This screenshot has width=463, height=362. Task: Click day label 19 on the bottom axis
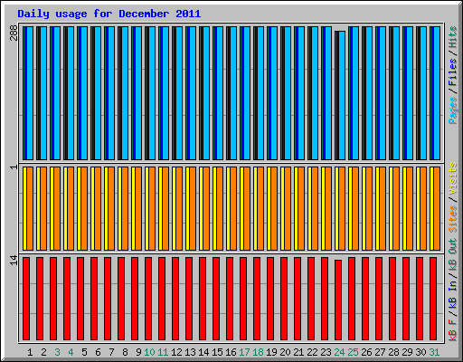271,352
